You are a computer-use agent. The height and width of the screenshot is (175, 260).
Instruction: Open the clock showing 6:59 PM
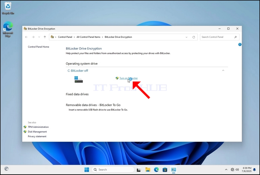point(247,169)
